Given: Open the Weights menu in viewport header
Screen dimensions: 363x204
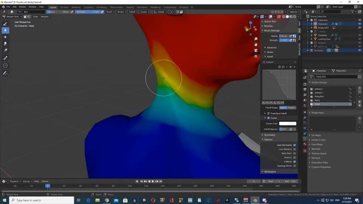Looking at the screenshot, I should pyautogui.click(x=44, y=16).
